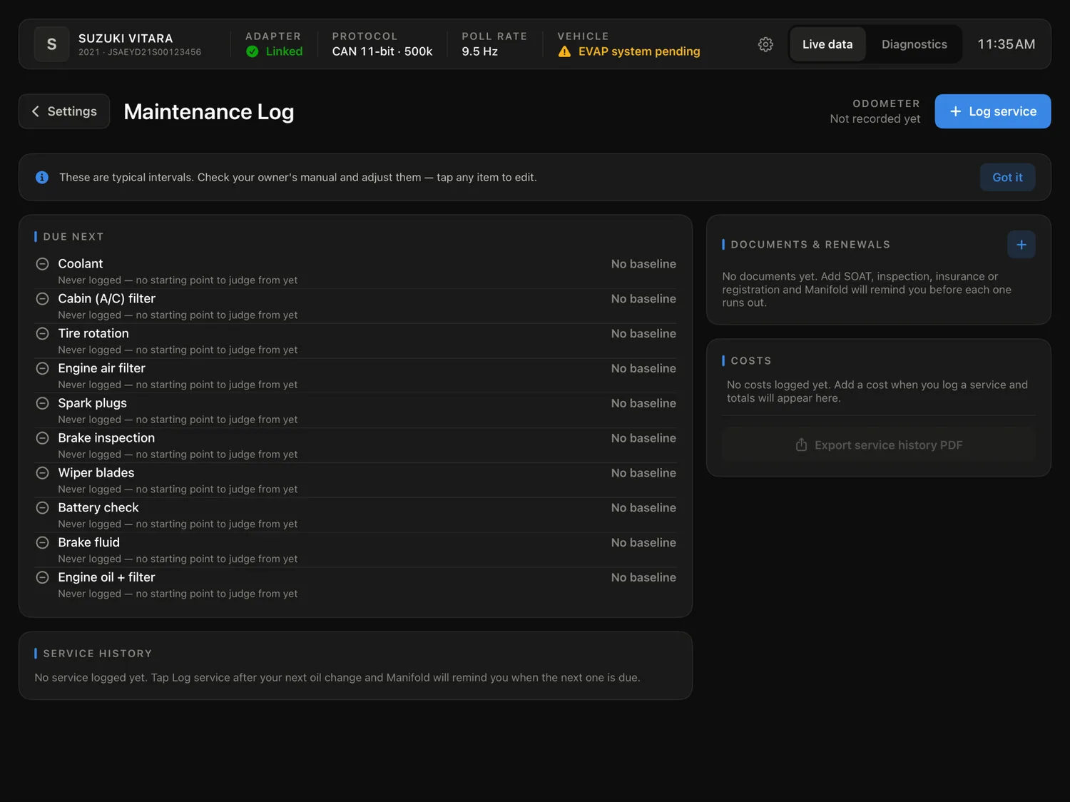Viewport: 1070px width, 802px height.
Task: Click the Coolant status circle icon
Action: pos(43,264)
